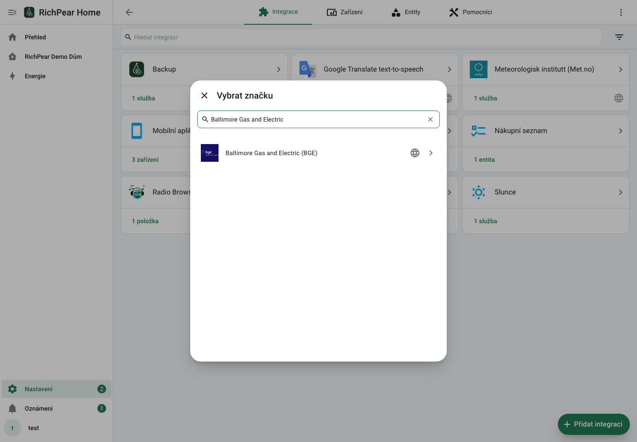Open the Backup integration icon

(x=137, y=69)
